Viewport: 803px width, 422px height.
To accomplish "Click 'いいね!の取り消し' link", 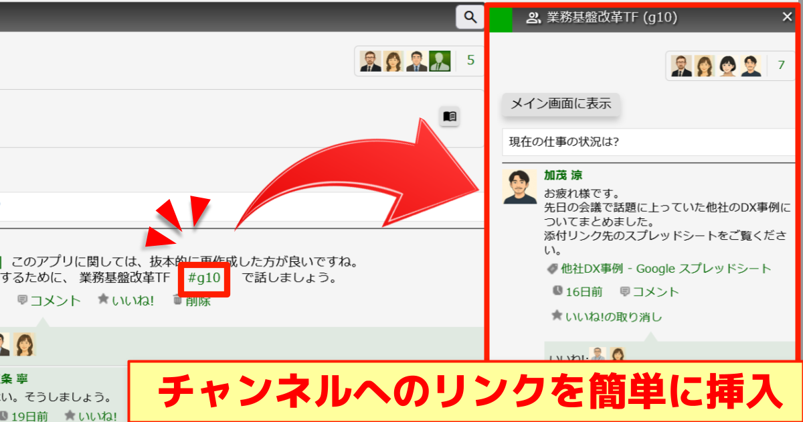I will tap(614, 316).
